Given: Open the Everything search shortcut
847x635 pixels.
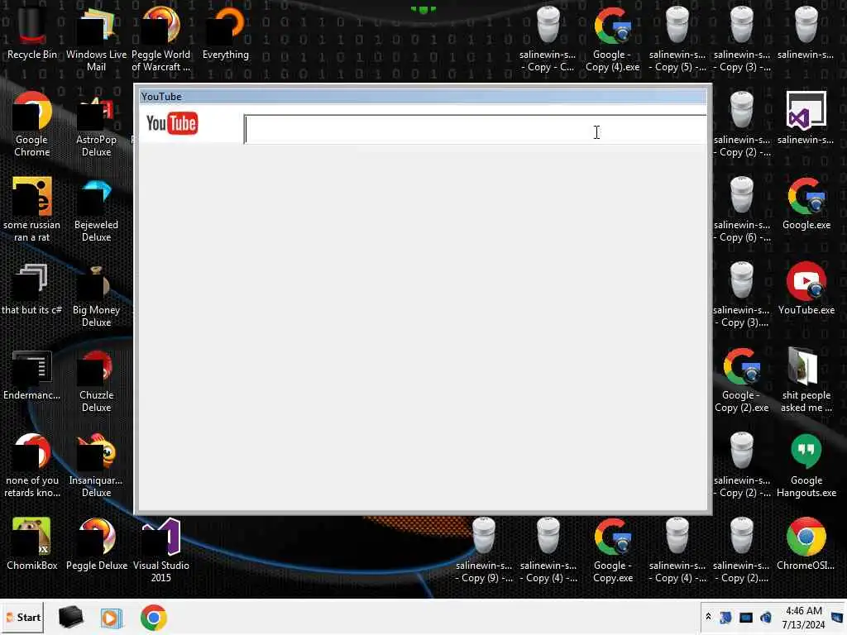Looking at the screenshot, I should coord(226,32).
